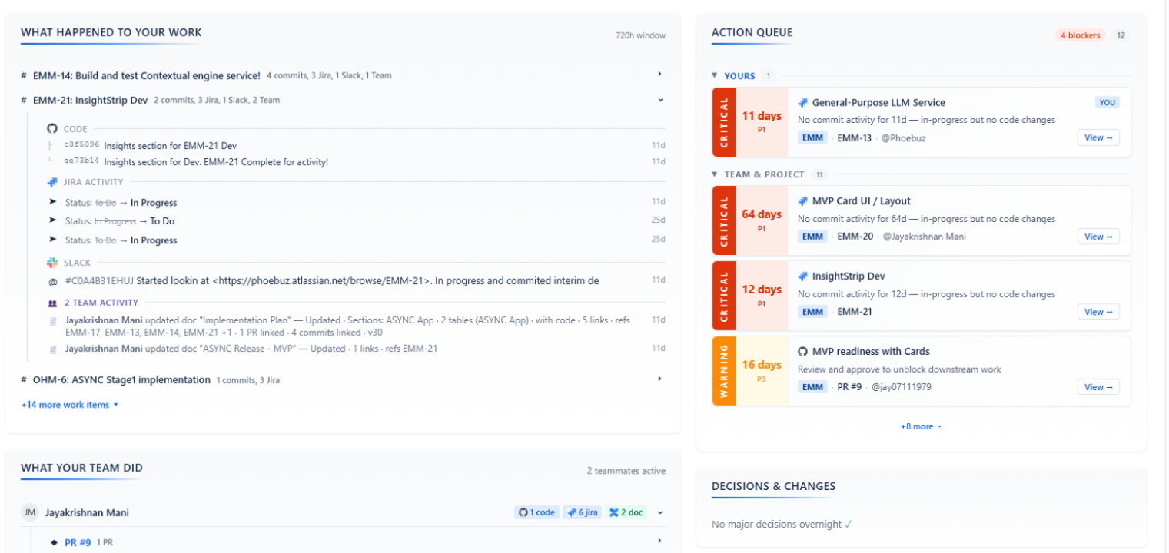
Task: Click the @ mention icon before #C0A4B31EHUJ
Action: [52, 280]
